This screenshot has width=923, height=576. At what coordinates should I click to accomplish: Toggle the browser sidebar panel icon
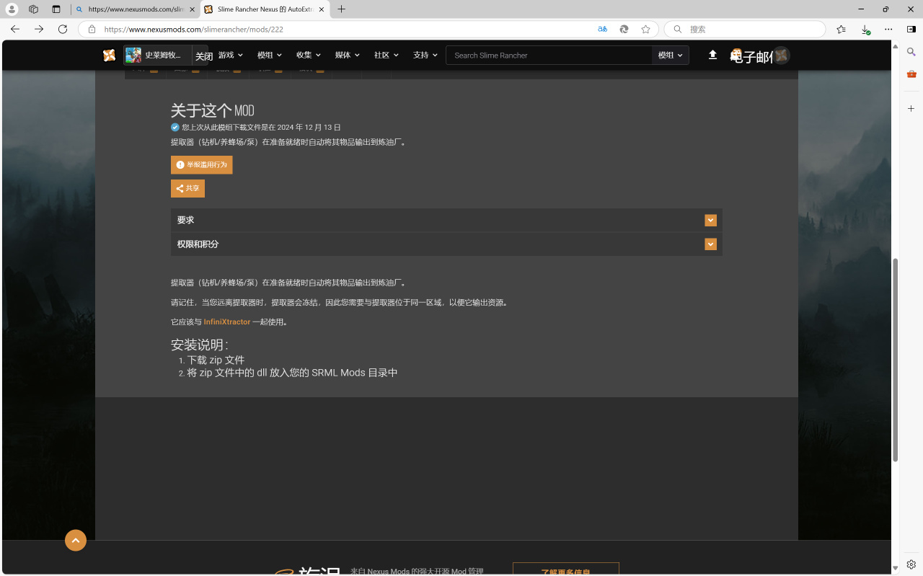(x=911, y=30)
